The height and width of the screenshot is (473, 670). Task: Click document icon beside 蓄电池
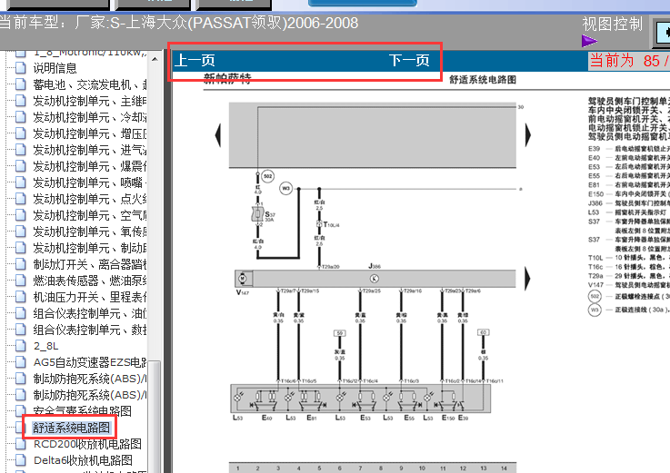pyautogui.click(x=21, y=84)
